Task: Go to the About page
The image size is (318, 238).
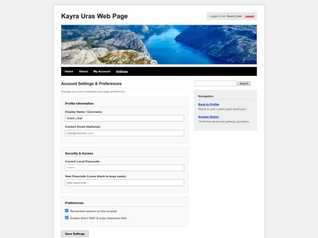Action: [83, 72]
